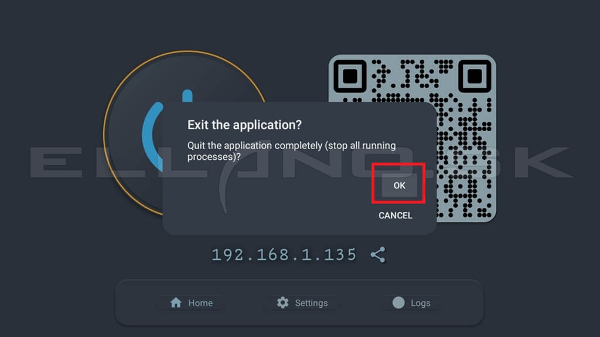The image size is (600, 337).
Task: Open the Settings gear icon
Action: coord(282,302)
